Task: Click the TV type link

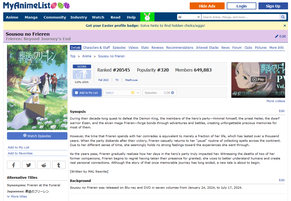Action: 117,80
